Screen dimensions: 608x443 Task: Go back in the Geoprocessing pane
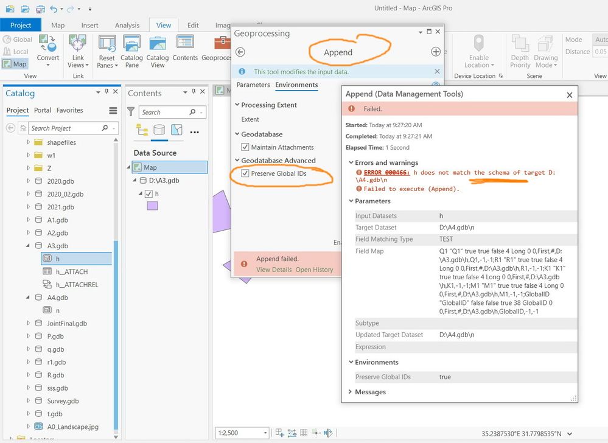[240, 52]
